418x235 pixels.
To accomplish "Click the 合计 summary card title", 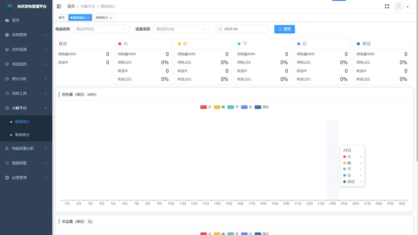I will pos(63,44).
